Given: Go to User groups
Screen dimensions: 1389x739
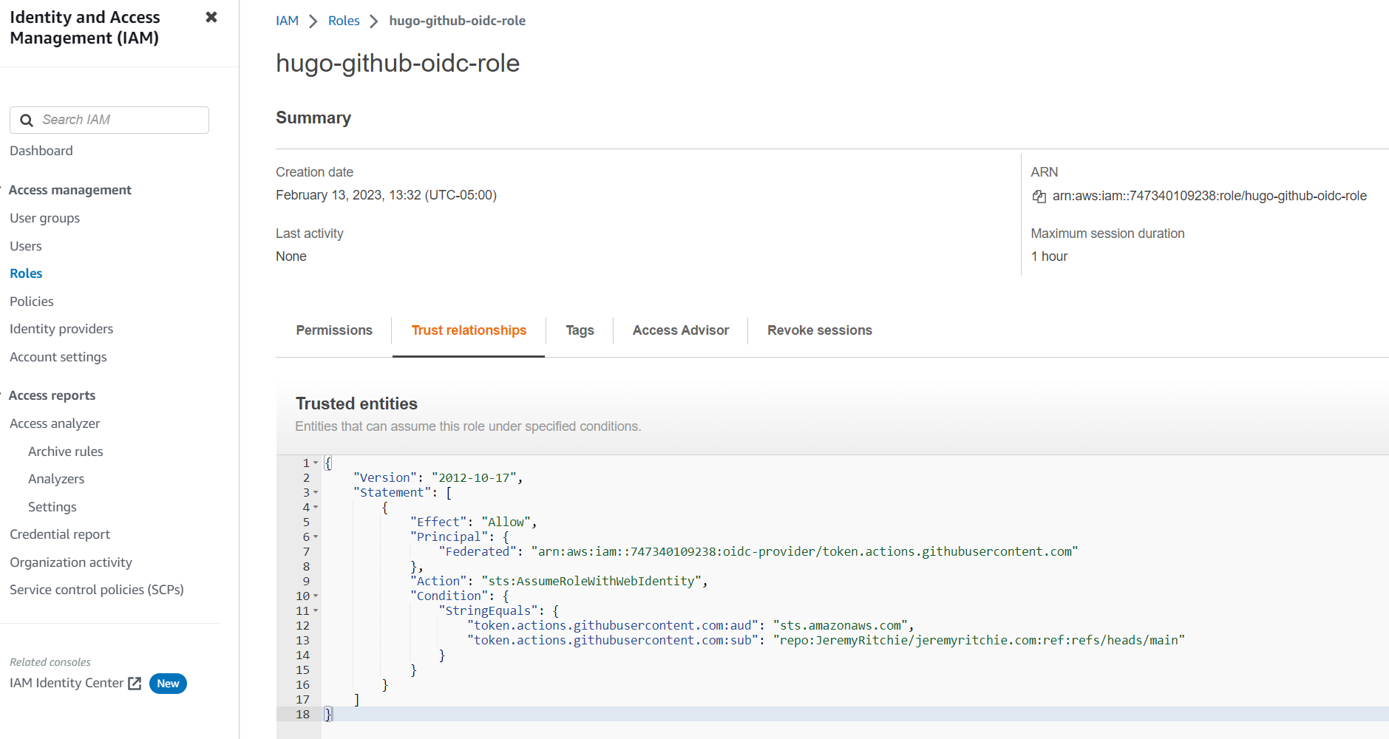Looking at the screenshot, I should pyautogui.click(x=45, y=218).
